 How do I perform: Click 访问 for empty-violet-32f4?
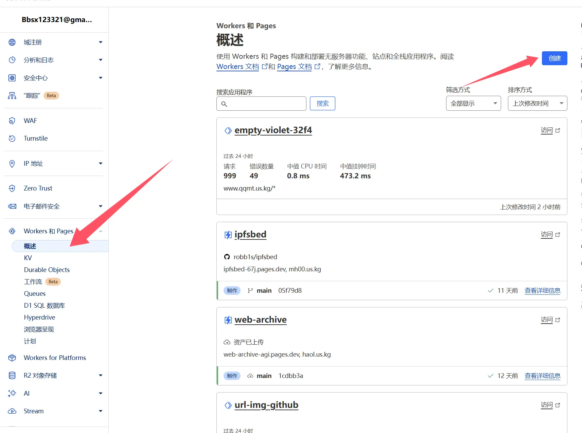point(547,130)
